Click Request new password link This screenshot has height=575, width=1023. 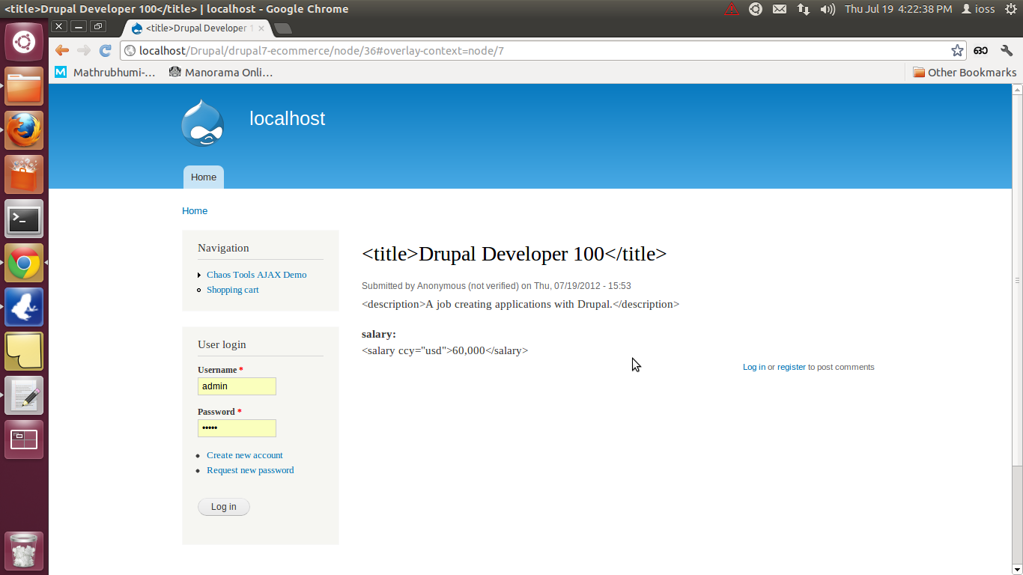pos(250,470)
